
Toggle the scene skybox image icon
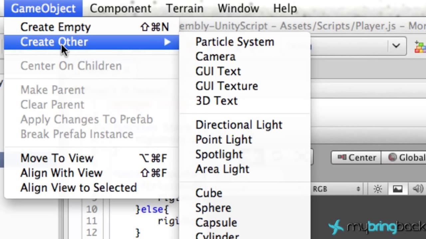tap(397, 189)
